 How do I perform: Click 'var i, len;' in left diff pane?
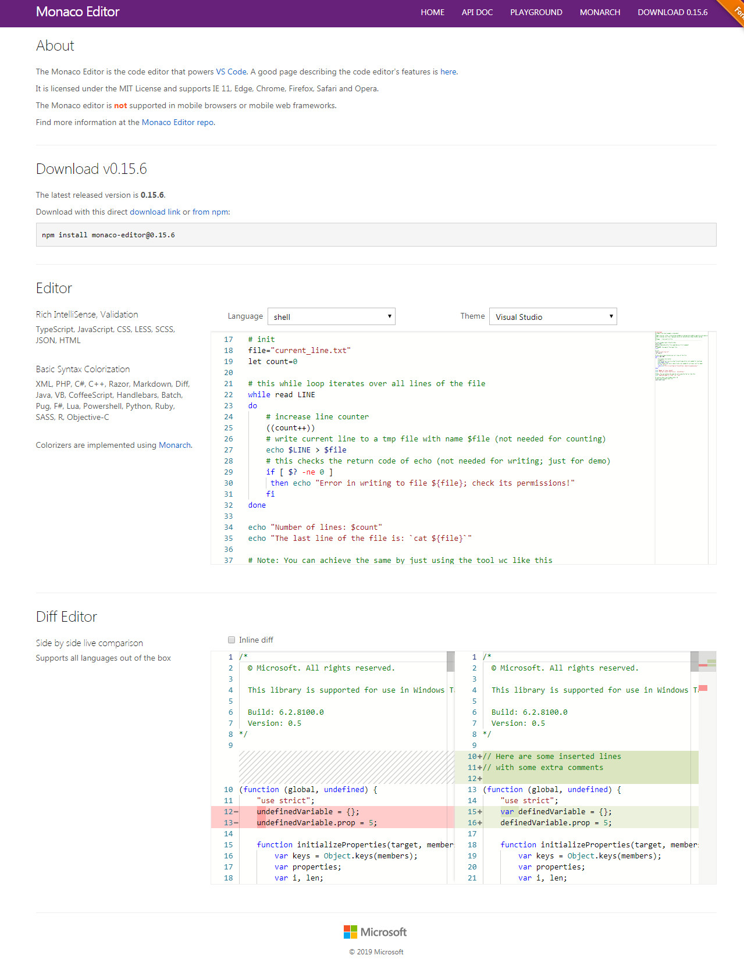tap(299, 878)
